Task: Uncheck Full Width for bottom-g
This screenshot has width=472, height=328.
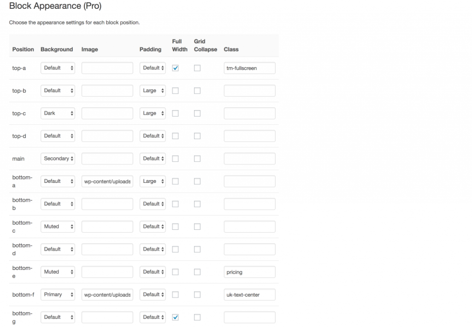Action: pos(175,317)
